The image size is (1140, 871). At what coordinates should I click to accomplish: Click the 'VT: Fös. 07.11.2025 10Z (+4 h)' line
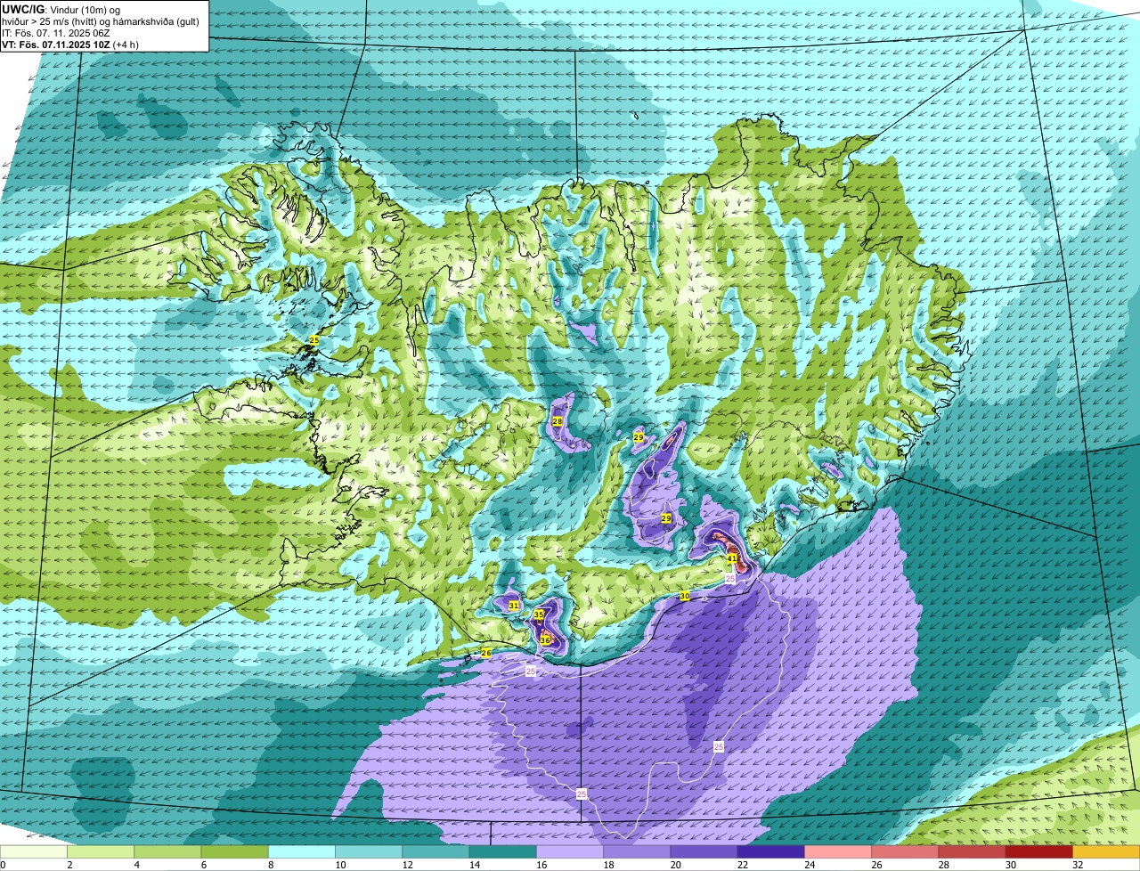70,45
